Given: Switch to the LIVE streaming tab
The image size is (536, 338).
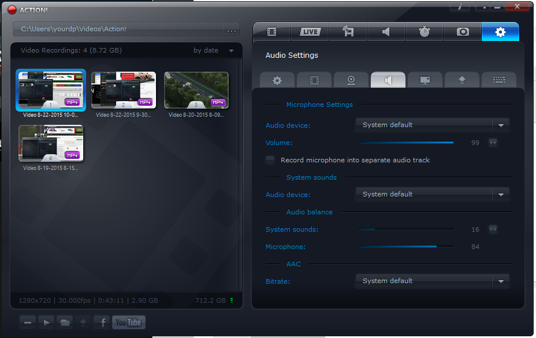Looking at the screenshot, I should (x=310, y=32).
